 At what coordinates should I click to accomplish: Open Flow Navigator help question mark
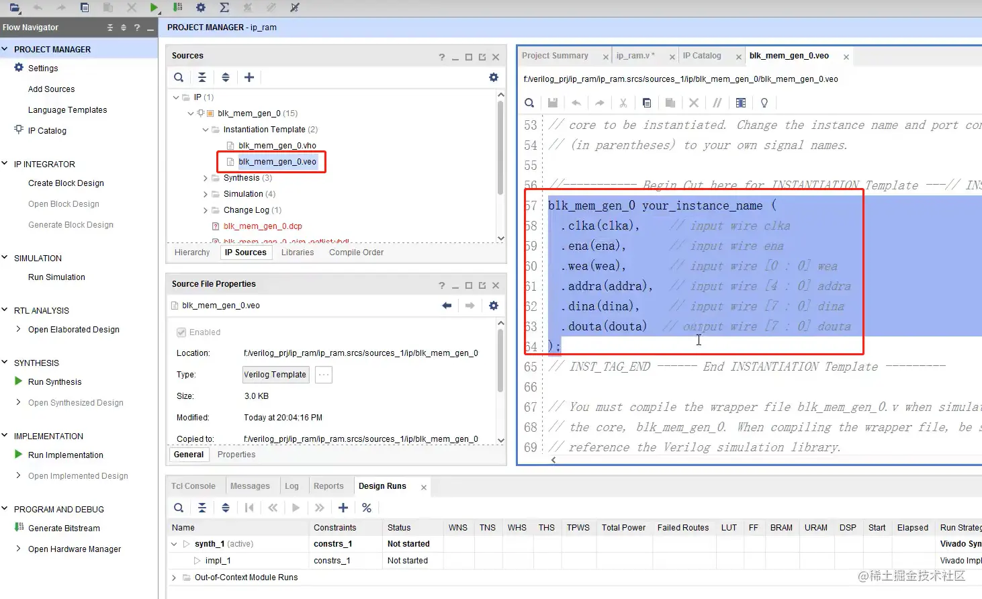tap(137, 28)
